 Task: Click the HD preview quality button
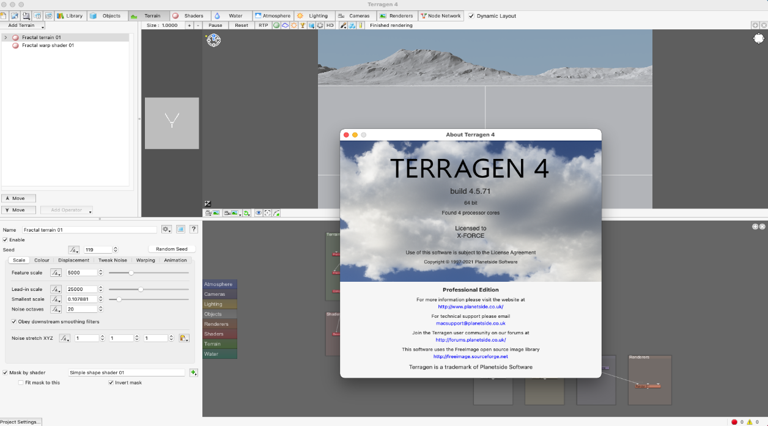[330, 26]
